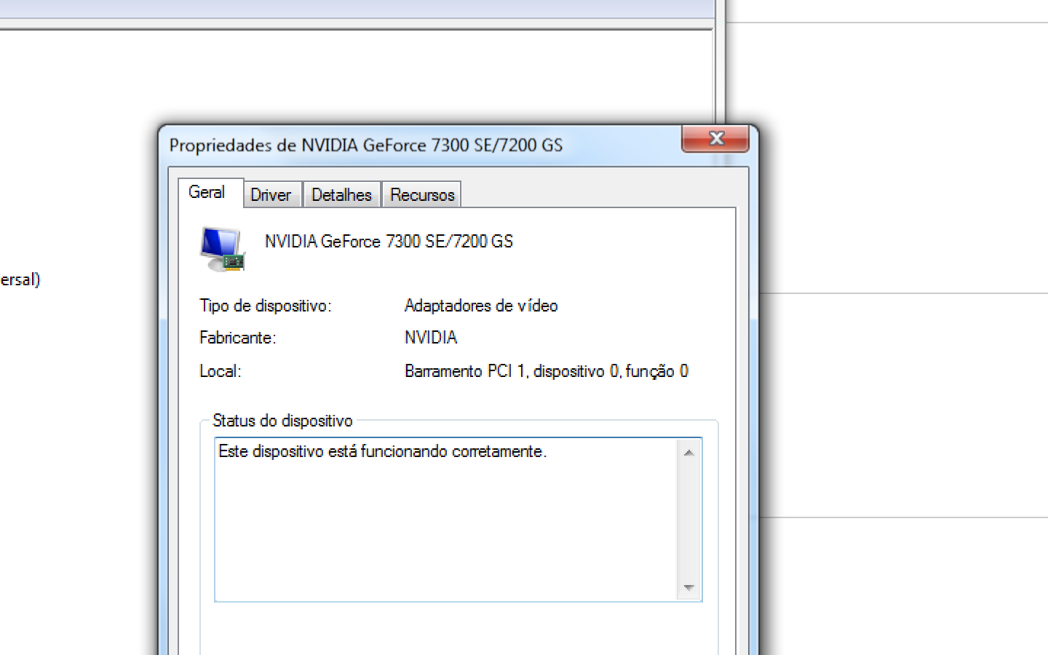1048x655 pixels.
Task: Open the Recursos tab
Action: [422, 195]
